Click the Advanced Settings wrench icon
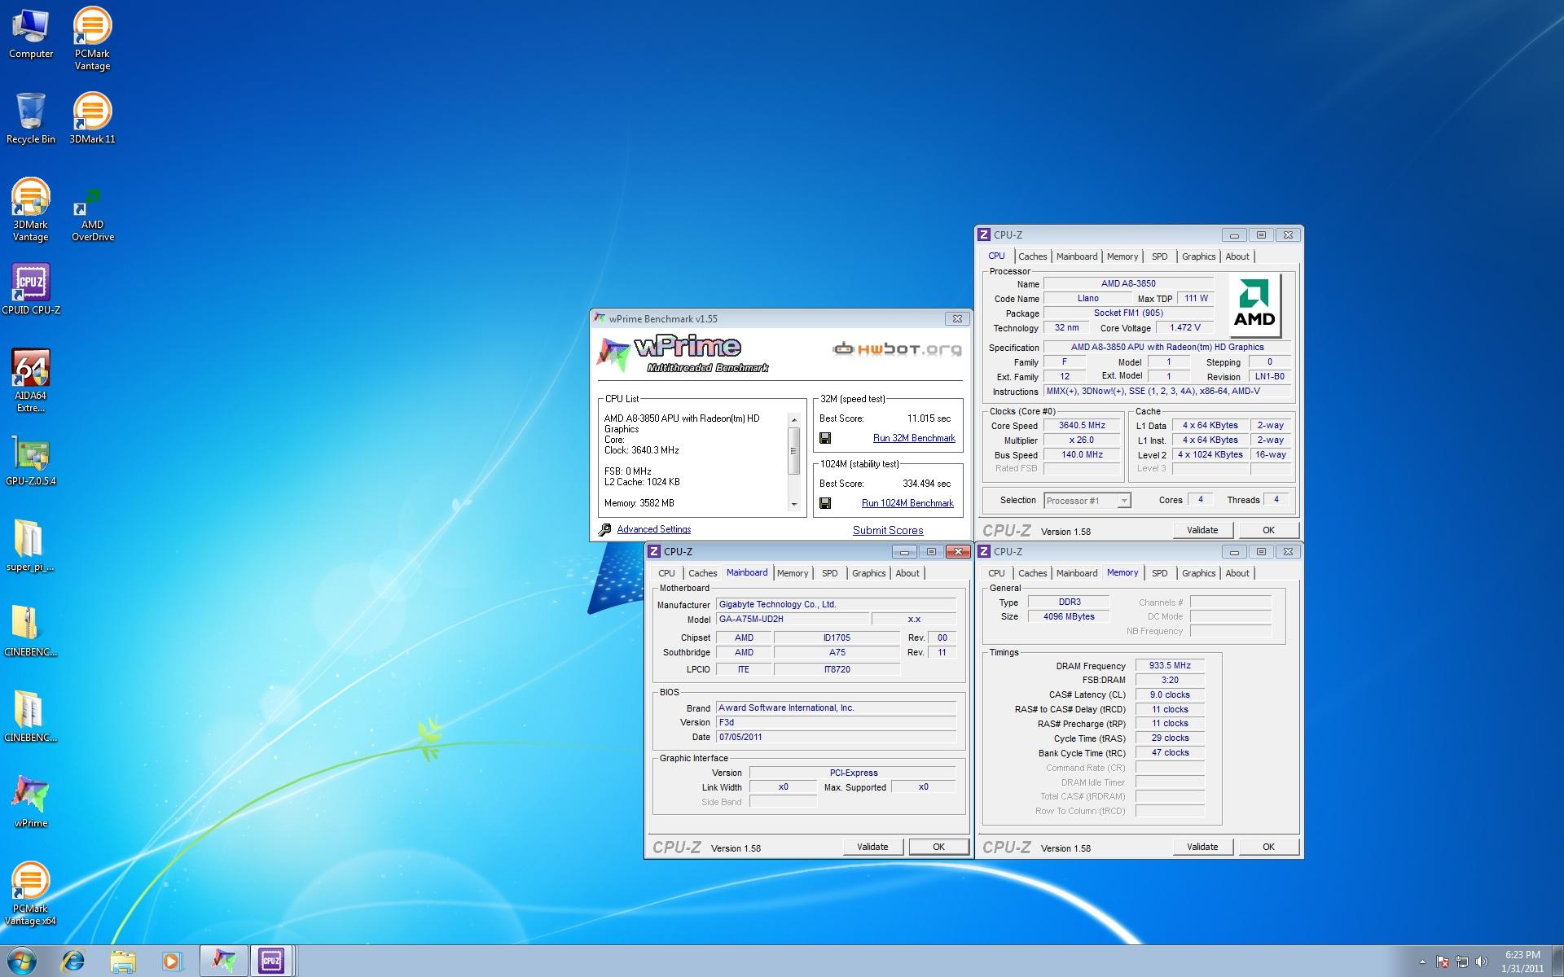Image resolution: width=1564 pixels, height=977 pixels. [604, 530]
